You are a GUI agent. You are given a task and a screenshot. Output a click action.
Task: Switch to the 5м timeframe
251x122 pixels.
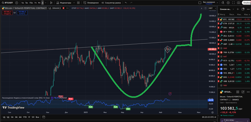(27, 3)
